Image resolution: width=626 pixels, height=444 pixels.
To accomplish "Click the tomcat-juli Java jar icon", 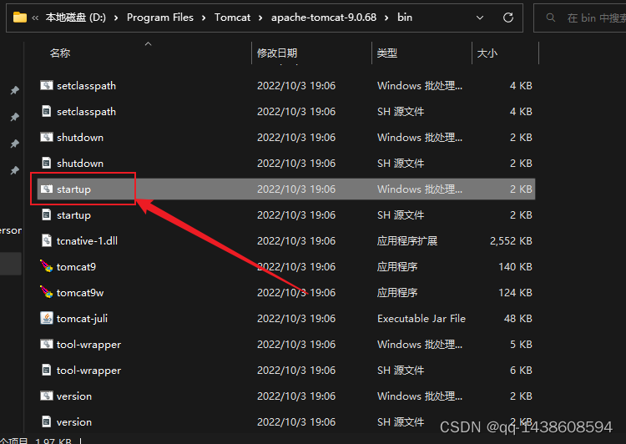I will (46, 318).
